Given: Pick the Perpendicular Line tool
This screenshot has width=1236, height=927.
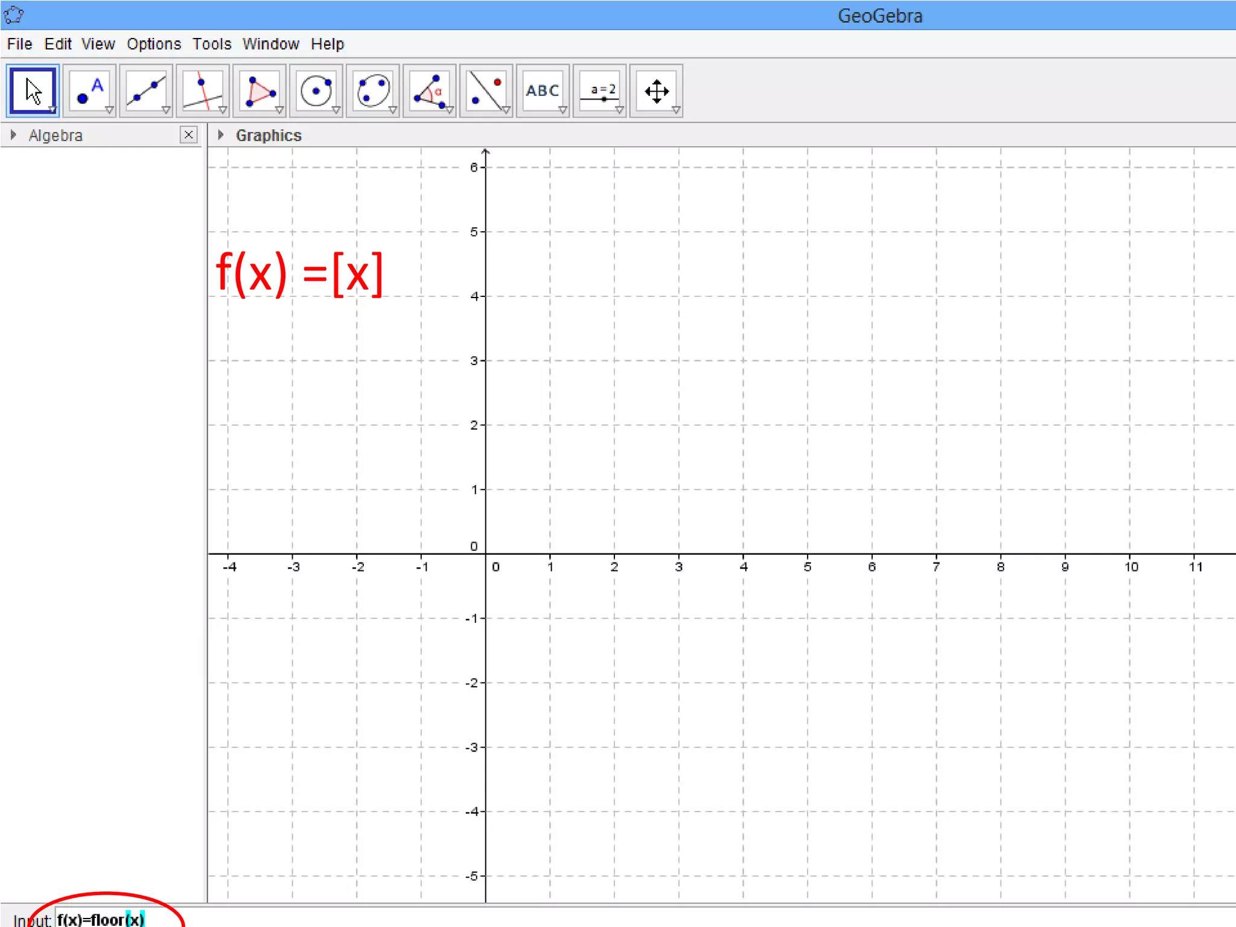Looking at the screenshot, I should coord(203,91).
